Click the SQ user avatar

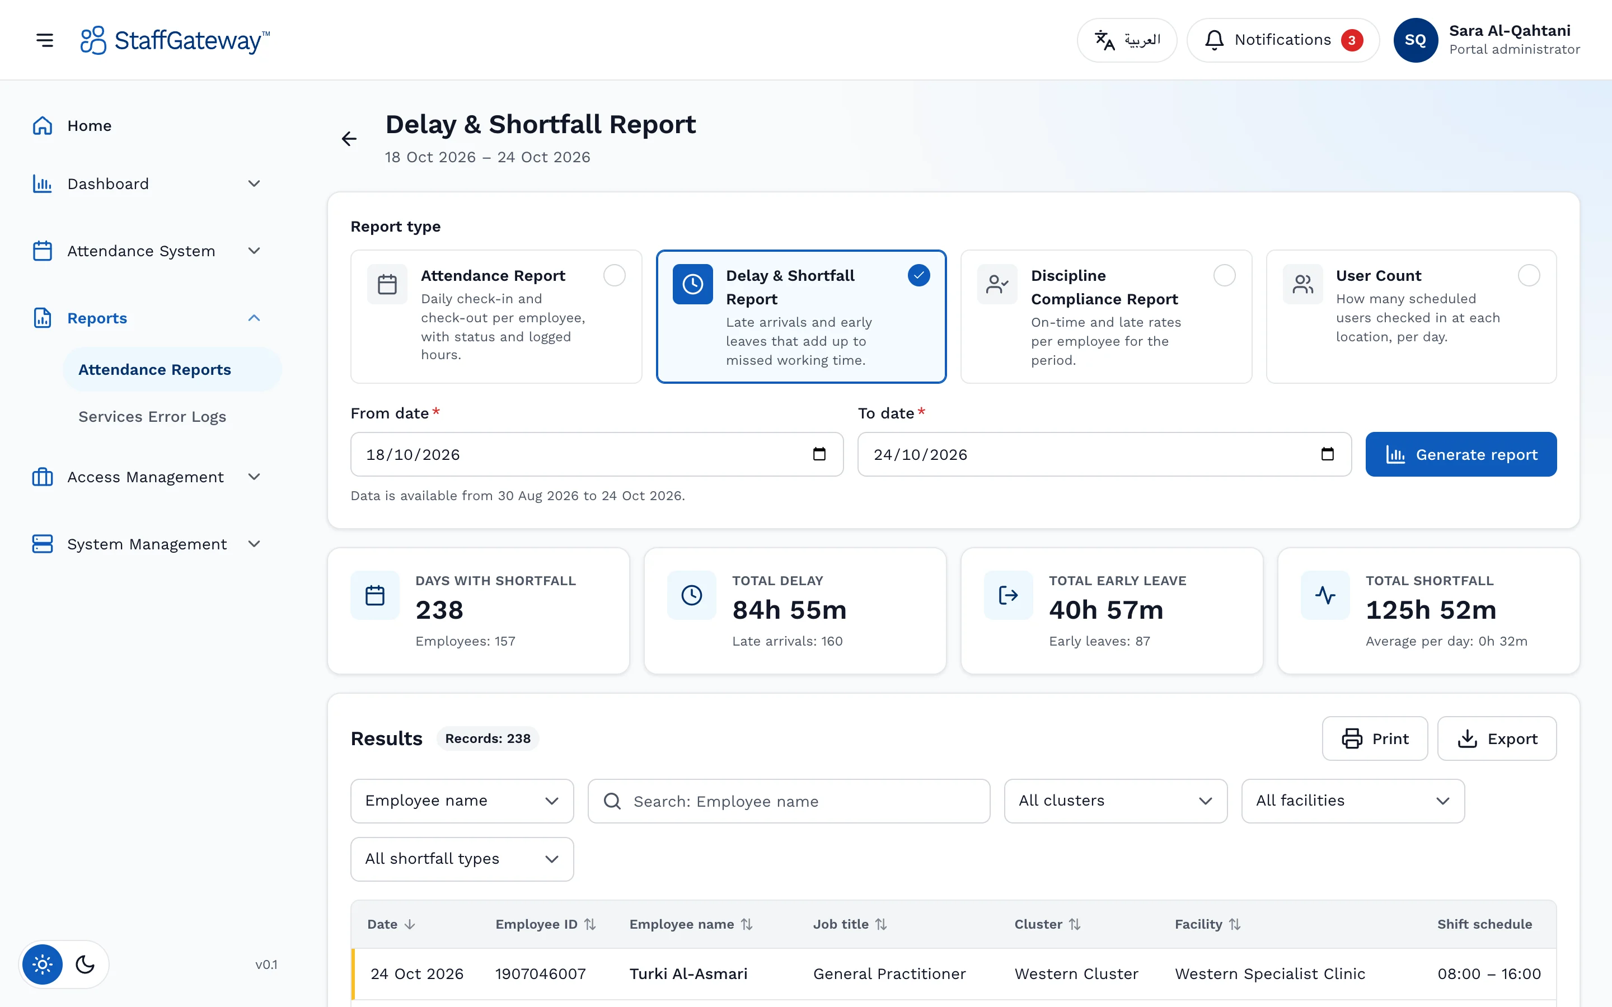(x=1416, y=40)
